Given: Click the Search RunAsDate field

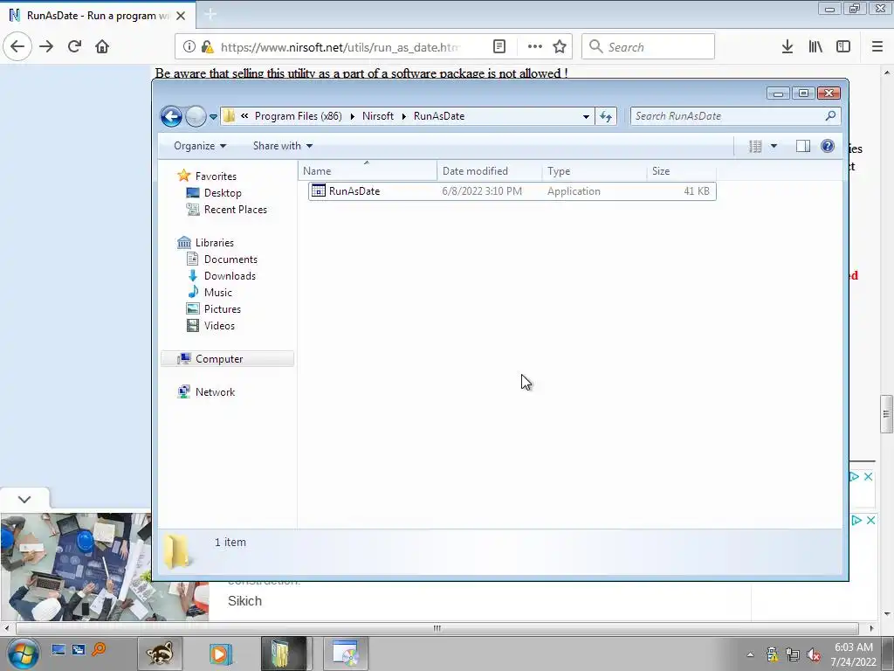Looking at the screenshot, I should point(735,116).
